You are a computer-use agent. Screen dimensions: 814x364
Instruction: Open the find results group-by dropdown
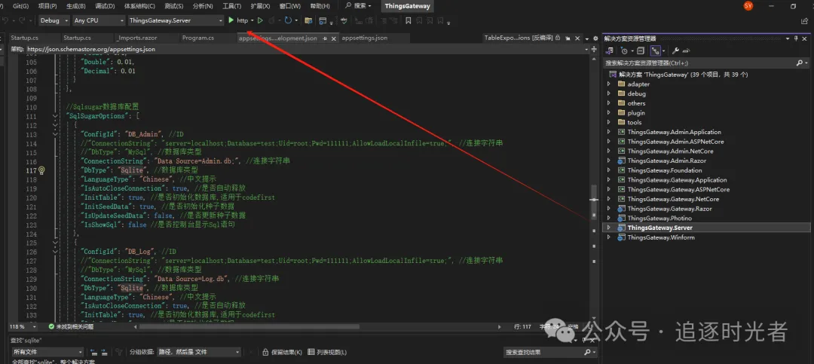point(199,352)
